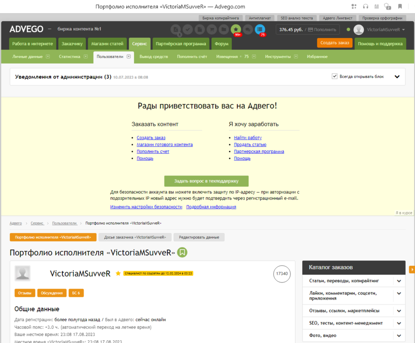Screen dimensions: 415x343
Task: Click 'Проверка орфографии' top link
Action: click(x=382, y=18)
